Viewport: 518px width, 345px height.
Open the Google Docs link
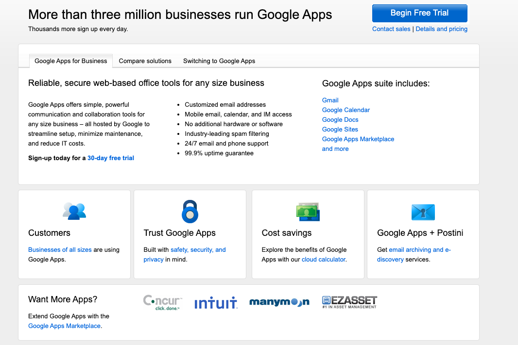coord(340,120)
